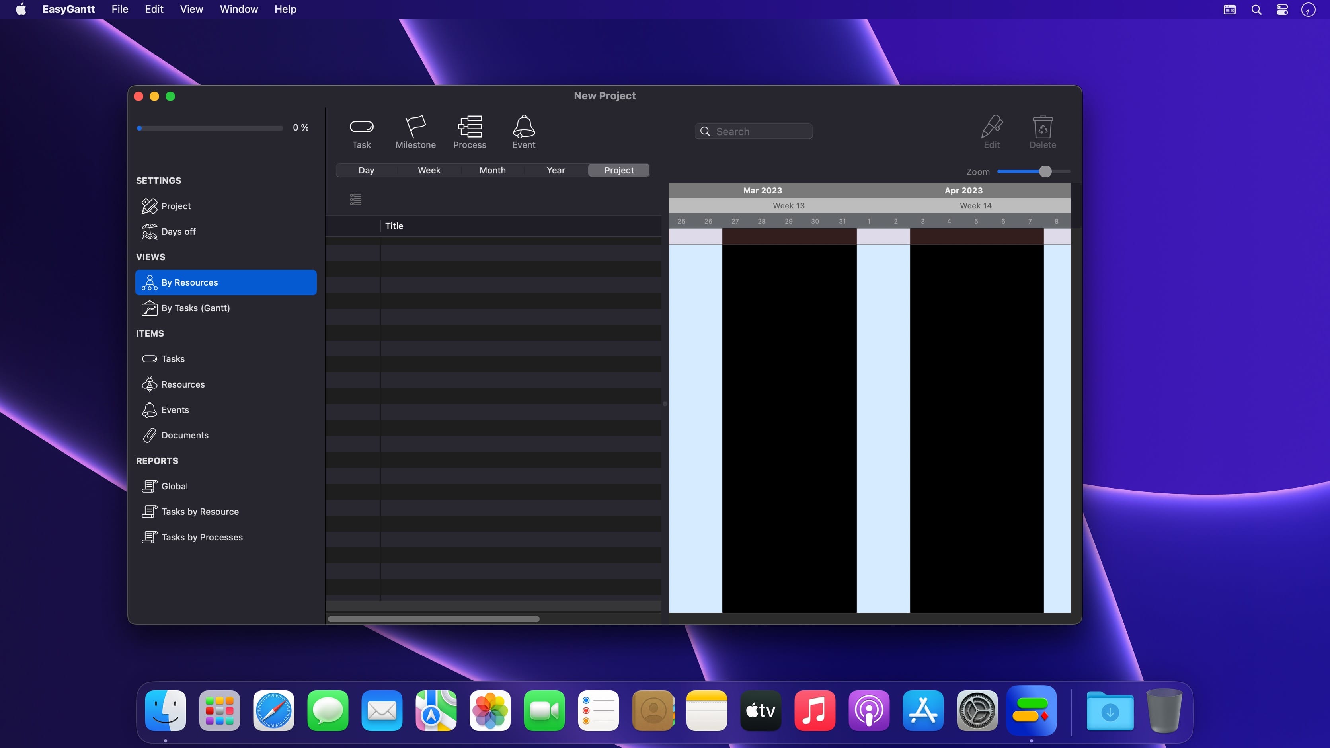Open Tasks by Resource report
This screenshot has width=1330, height=748.
pos(200,512)
